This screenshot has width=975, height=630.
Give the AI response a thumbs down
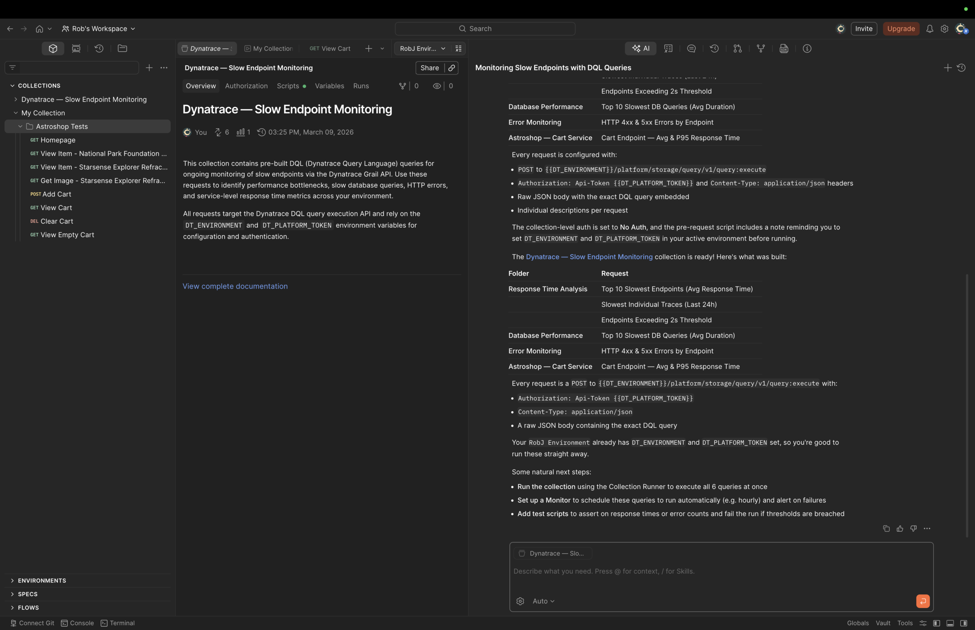coord(914,528)
